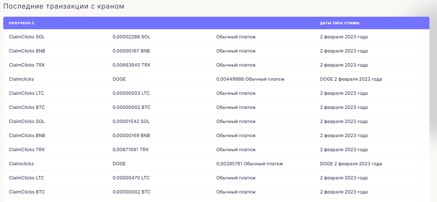The width and height of the screenshot is (437, 202).
Task: Click 'Обычный платеж' in 0,00002288 SOL row
Action: point(236,37)
